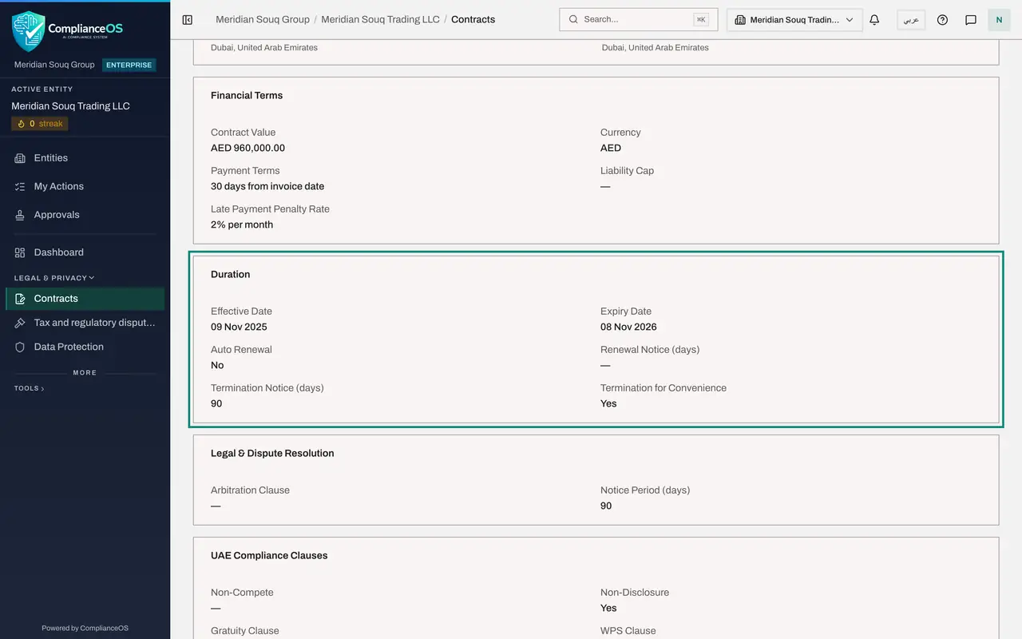The image size is (1022, 639).
Task: Click the Contracts breadcrumb
Action: (473, 19)
